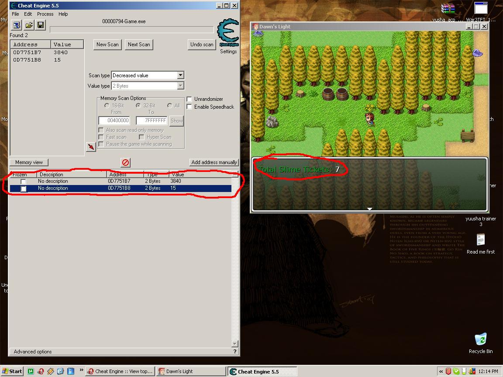
Task: Select the All radio option
Action: (170, 106)
